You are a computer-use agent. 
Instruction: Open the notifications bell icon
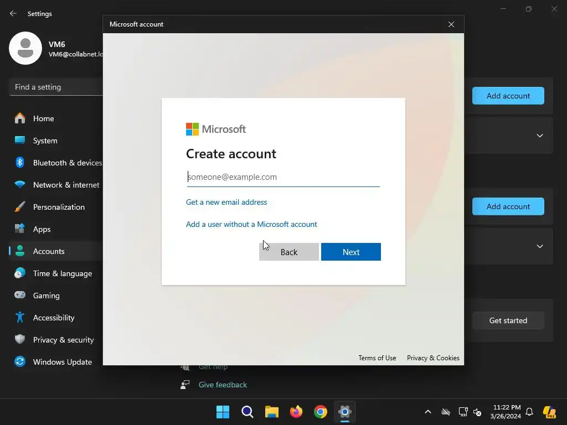pos(529,412)
